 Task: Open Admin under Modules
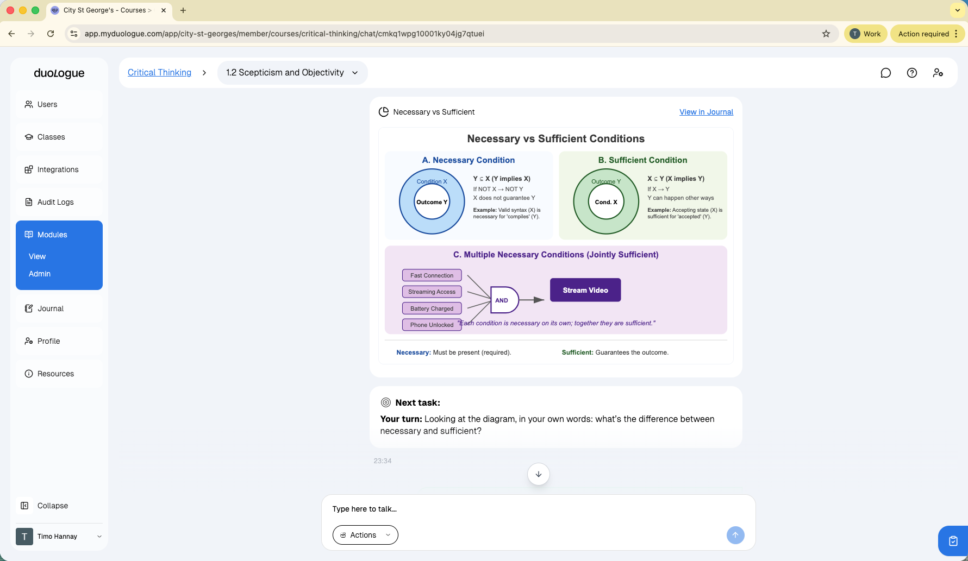[40, 274]
